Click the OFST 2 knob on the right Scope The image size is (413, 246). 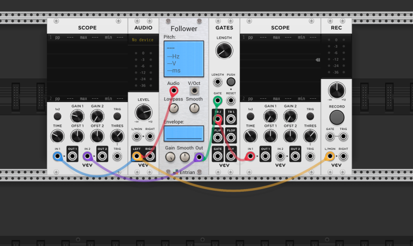pos(290,136)
